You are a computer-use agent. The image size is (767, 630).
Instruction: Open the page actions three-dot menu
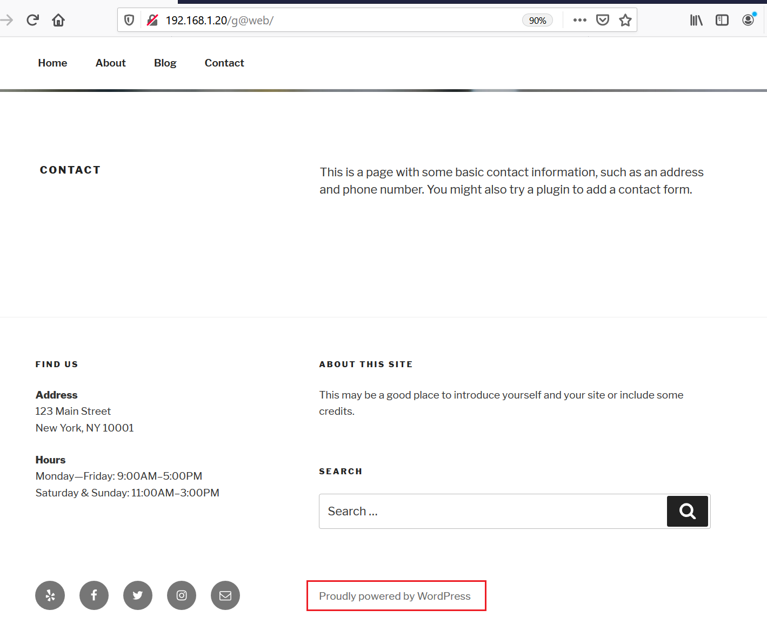[579, 21]
